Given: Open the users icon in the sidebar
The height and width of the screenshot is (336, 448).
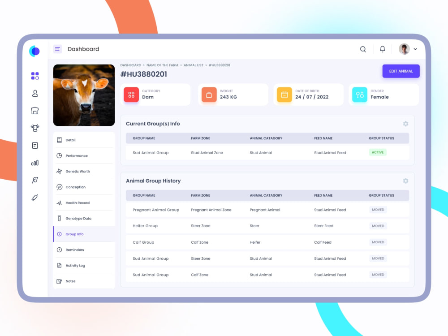Looking at the screenshot, I should [x=35, y=94].
